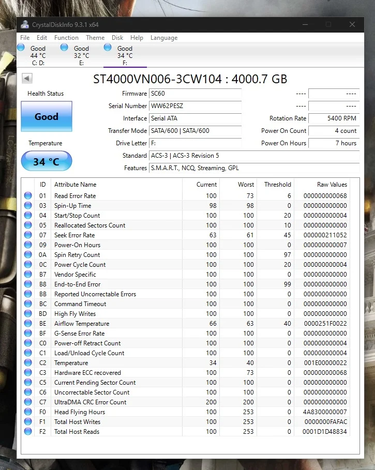Click the Serial Number field WW62PESZ
375x470 pixels.
(195, 106)
